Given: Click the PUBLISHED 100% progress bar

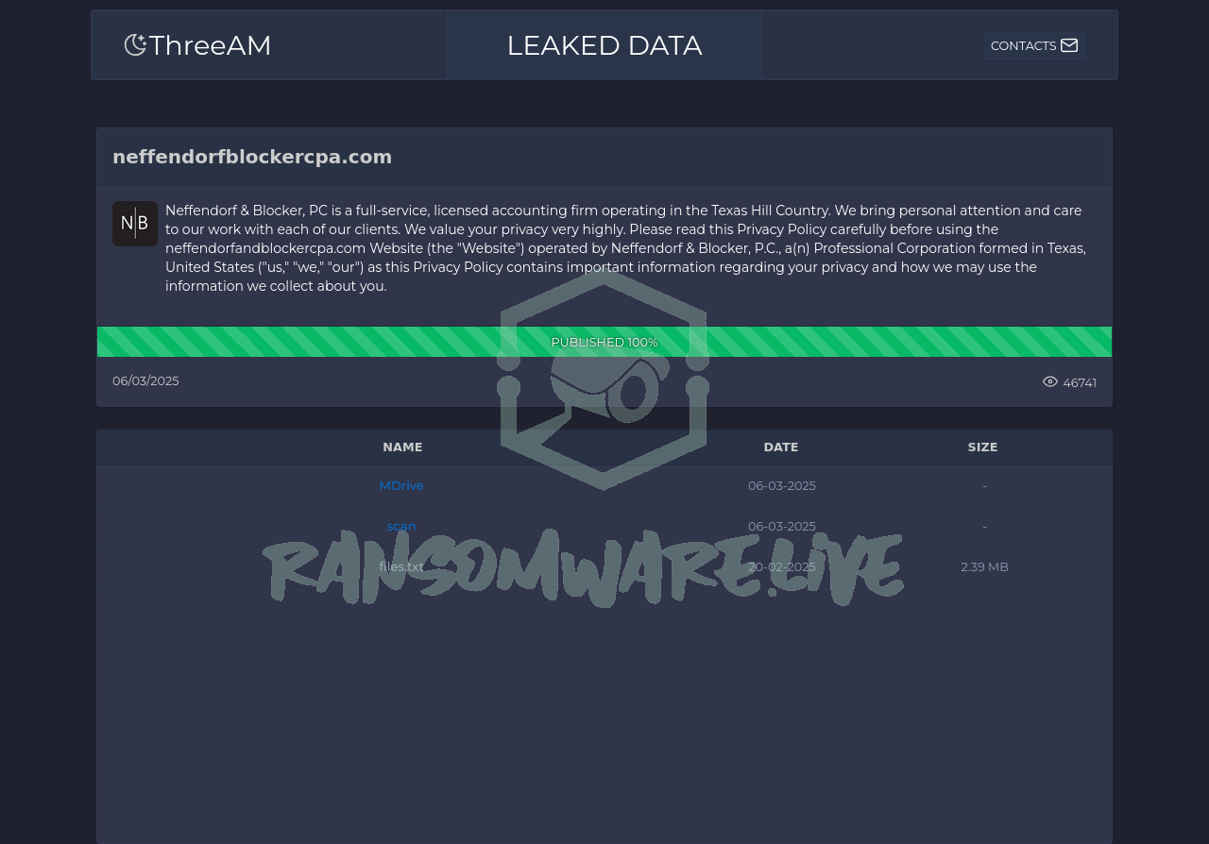Looking at the screenshot, I should (x=604, y=342).
